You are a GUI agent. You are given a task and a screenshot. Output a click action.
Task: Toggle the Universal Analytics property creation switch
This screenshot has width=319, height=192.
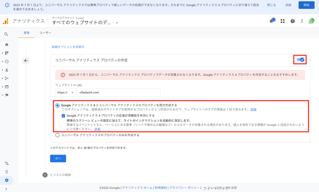coord(300,60)
